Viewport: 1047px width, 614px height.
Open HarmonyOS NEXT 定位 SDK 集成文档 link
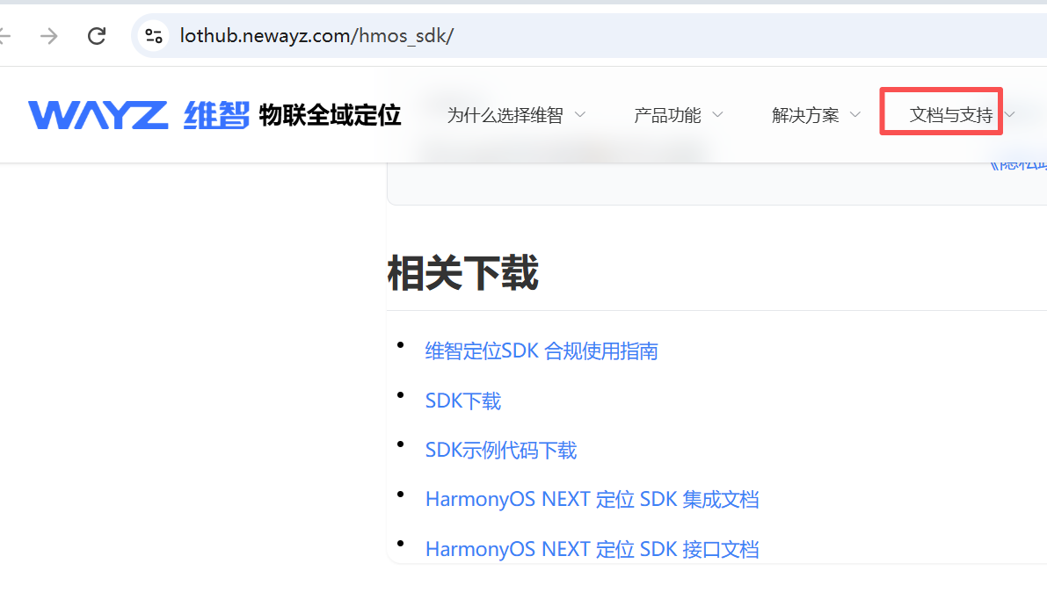click(592, 499)
